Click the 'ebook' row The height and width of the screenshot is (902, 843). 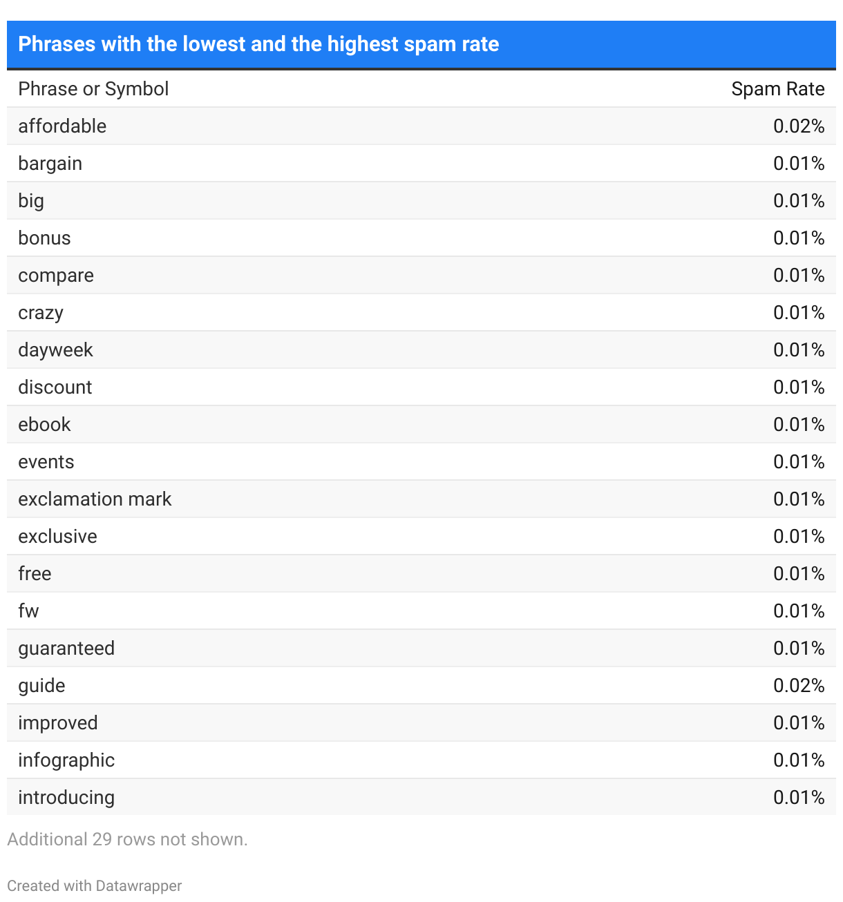[421, 425]
